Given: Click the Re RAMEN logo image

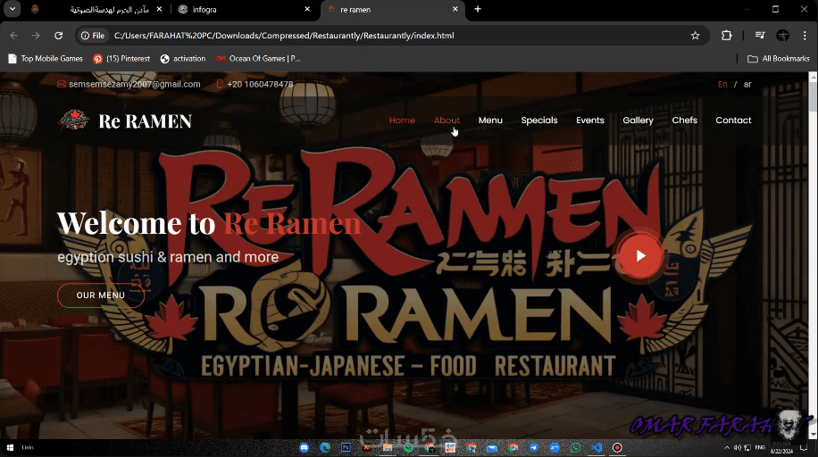Looking at the screenshot, I should coord(73,120).
